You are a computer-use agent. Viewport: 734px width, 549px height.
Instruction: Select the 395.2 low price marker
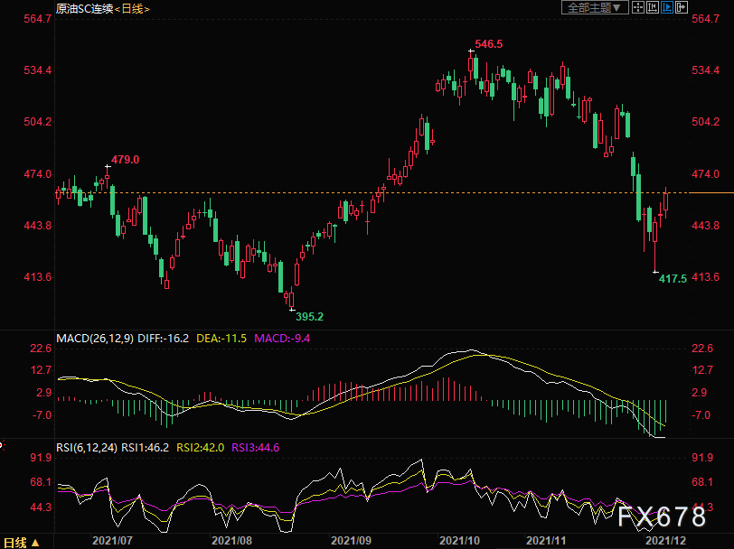pos(309,317)
